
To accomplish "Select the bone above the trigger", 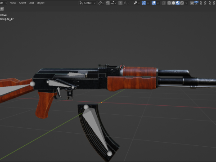I will pos(61,84).
